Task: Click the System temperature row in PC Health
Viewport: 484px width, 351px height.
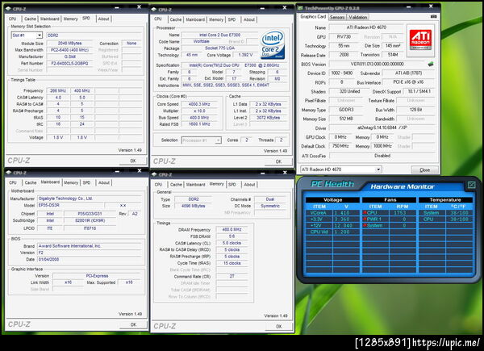Action: tap(445, 213)
